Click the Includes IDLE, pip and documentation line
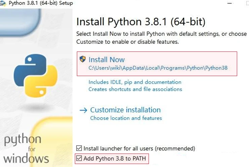The height and width of the screenshot is (167, 249). point(135,82)
